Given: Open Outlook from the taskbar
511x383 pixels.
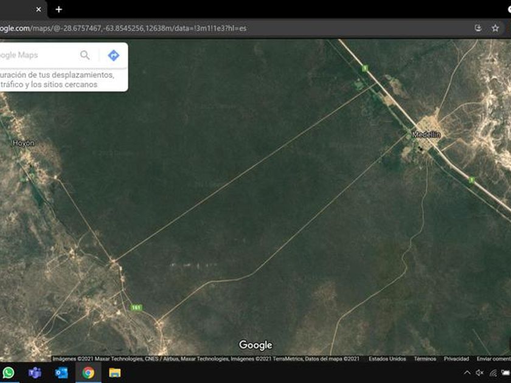Looking at the screenshot, I should 61,373.
